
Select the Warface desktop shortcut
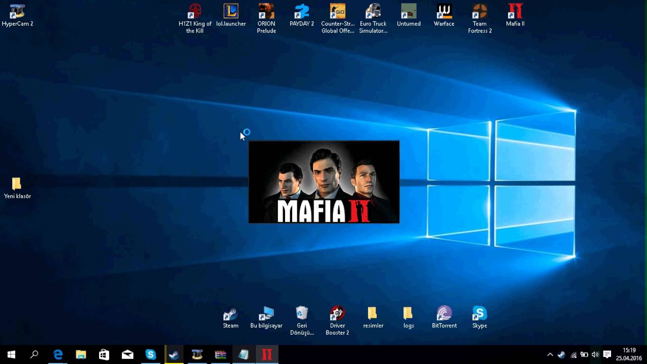(444, 15)
